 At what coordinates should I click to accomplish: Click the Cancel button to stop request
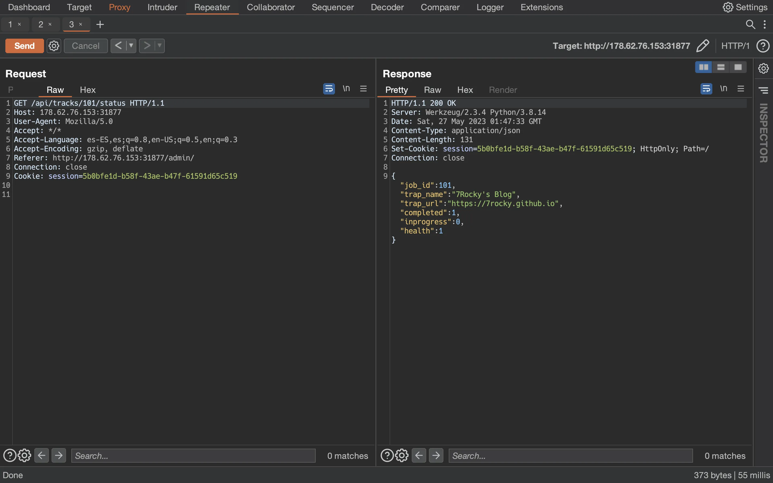[85, 46]
